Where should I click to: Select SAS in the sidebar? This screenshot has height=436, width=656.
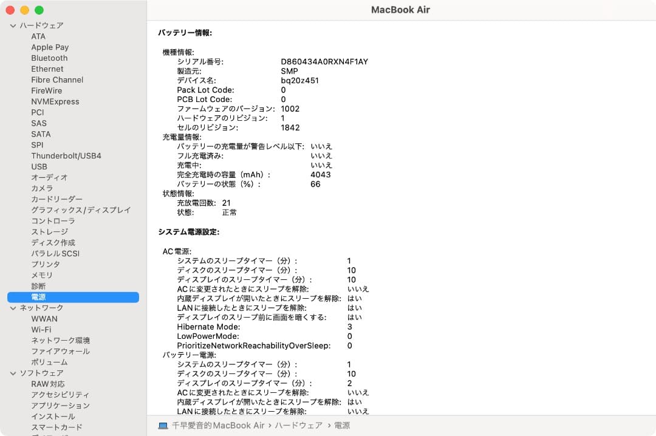39,123
